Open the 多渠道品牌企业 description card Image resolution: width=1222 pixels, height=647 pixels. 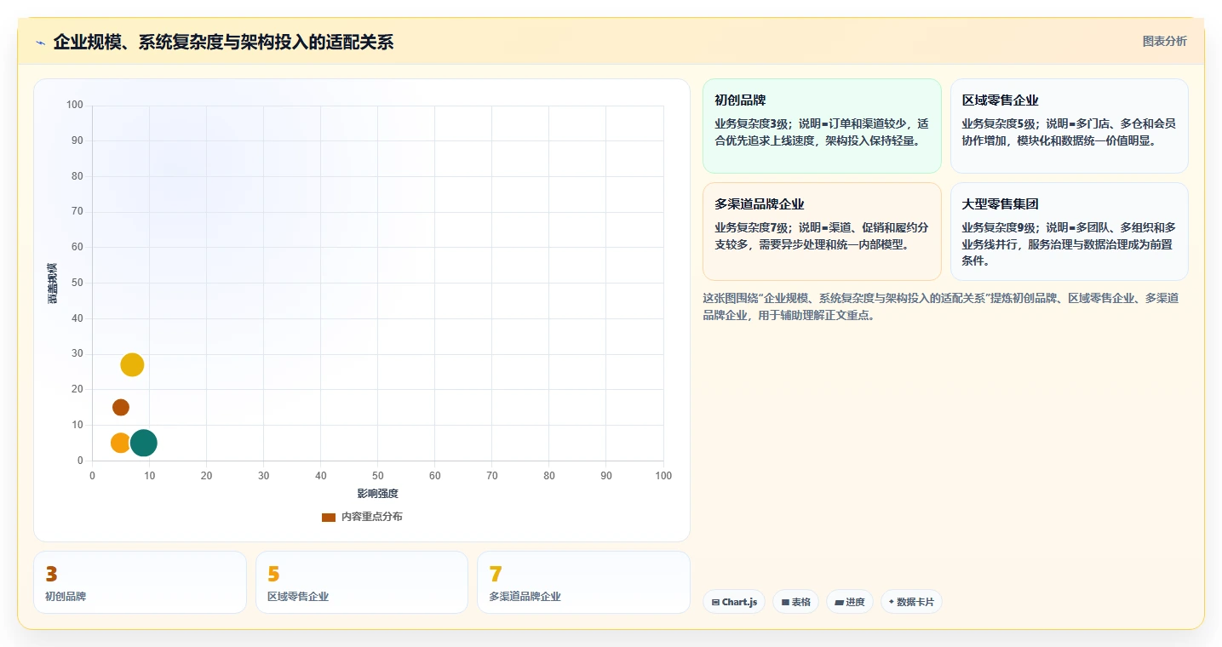tap(822, 232)
